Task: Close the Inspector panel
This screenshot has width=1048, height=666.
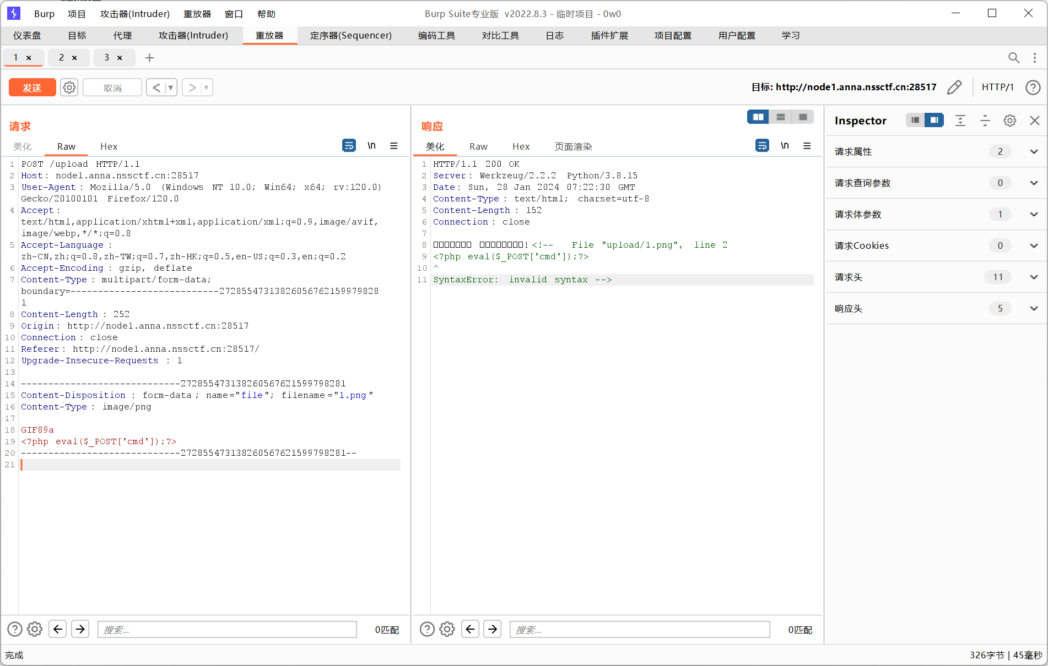Action: click(x=1035, y=121)
